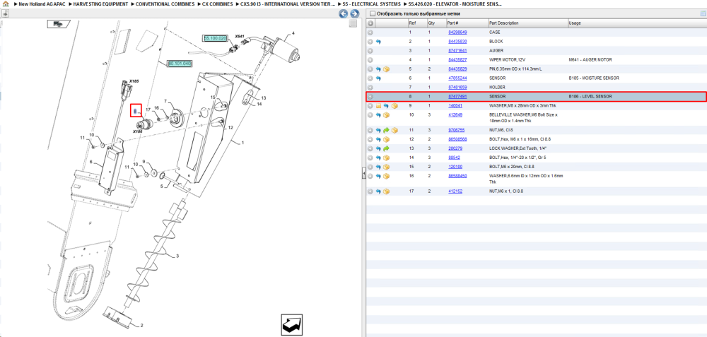Click the icon at top right of parts list
Image resolution: width=707 pixels, height=337 pixels.
703,14
